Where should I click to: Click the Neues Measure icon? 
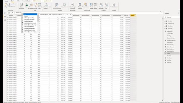click(x=80, y=5)
